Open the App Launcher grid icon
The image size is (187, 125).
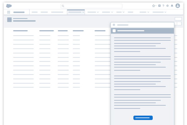coord(8,12)
